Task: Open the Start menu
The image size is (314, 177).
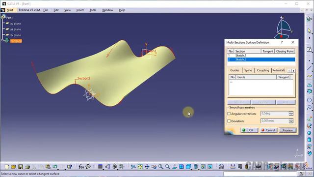Action: click(x=10, y=10)
